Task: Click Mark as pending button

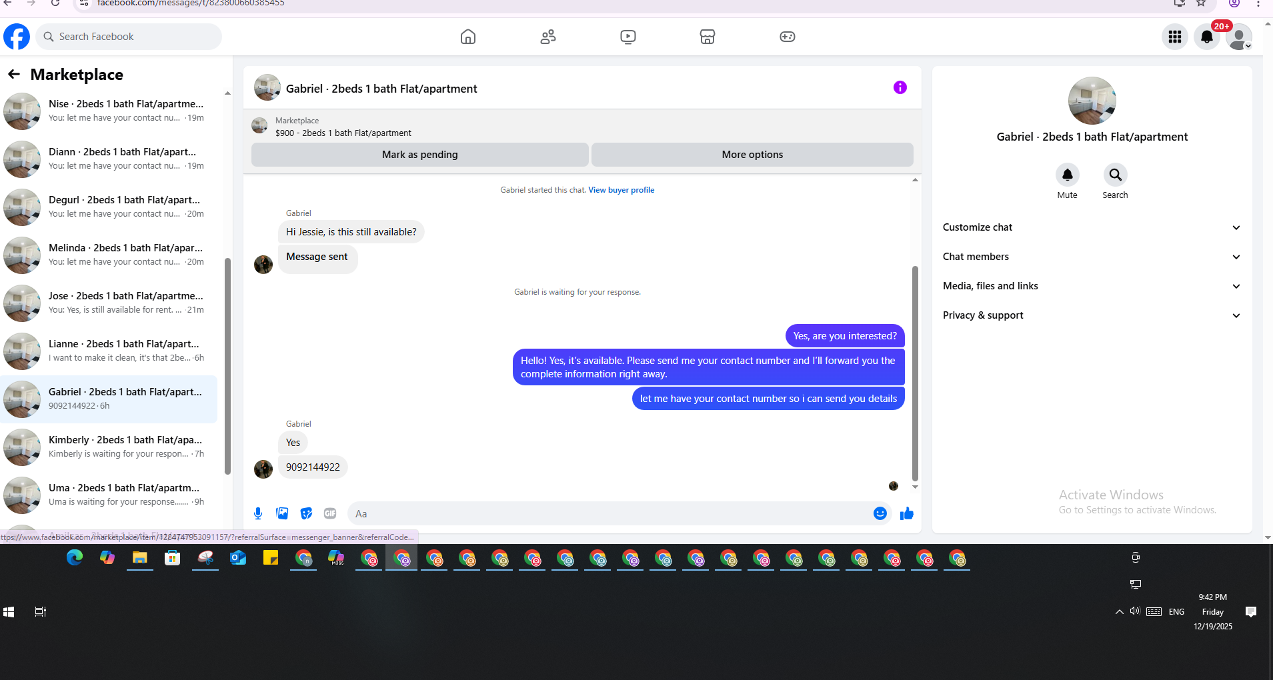Action: coord(419,155)
